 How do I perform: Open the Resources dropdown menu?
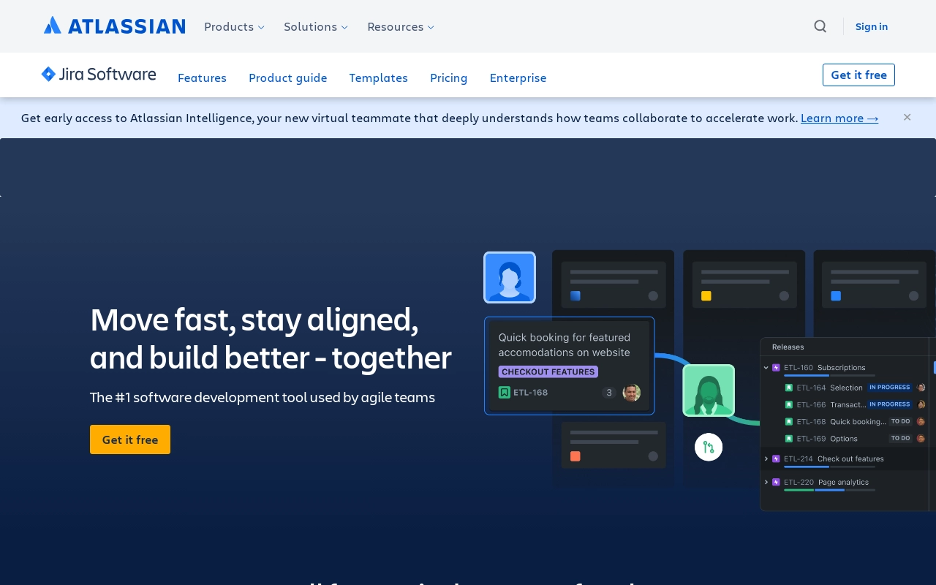click(401, 26)
